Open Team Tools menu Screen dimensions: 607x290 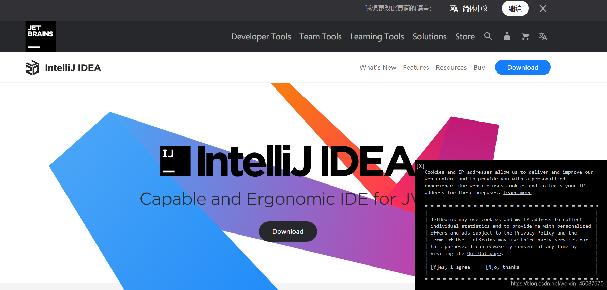321,37
